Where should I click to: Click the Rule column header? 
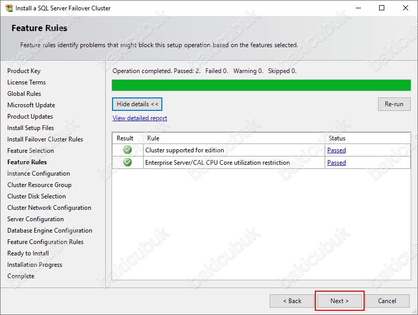coord(234,138)
